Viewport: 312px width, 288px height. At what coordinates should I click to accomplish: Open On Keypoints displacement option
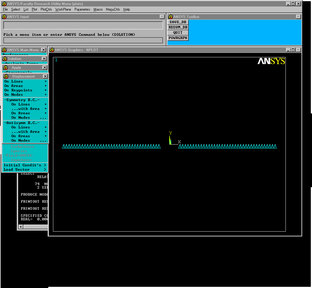pyautogui.click(x=18, y=90)
